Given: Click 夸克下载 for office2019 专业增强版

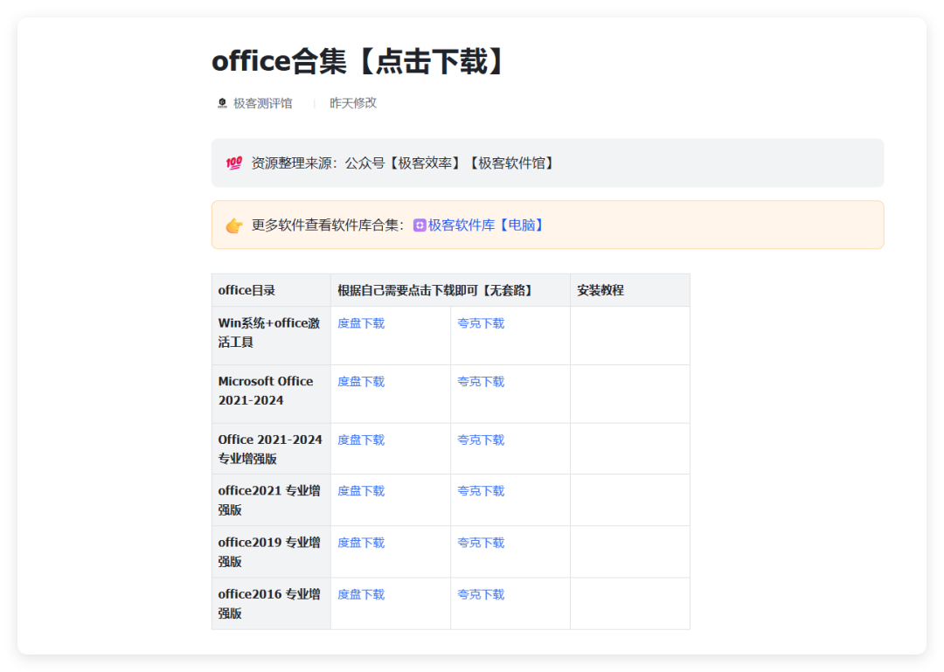Looking at the screenshot, I should [481, 544].
